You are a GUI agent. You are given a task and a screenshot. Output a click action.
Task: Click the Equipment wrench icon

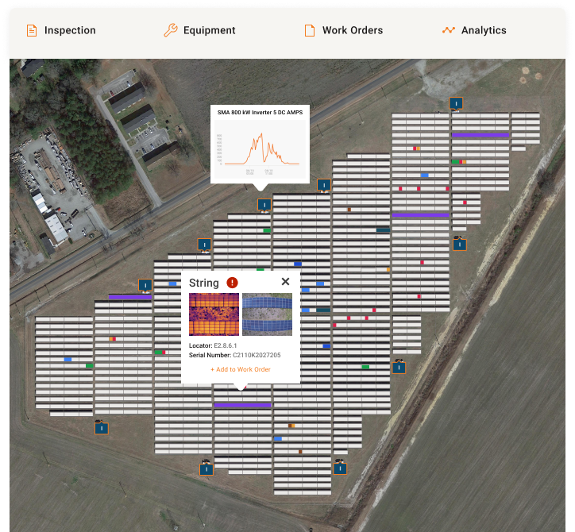click(x=170, y=30)
